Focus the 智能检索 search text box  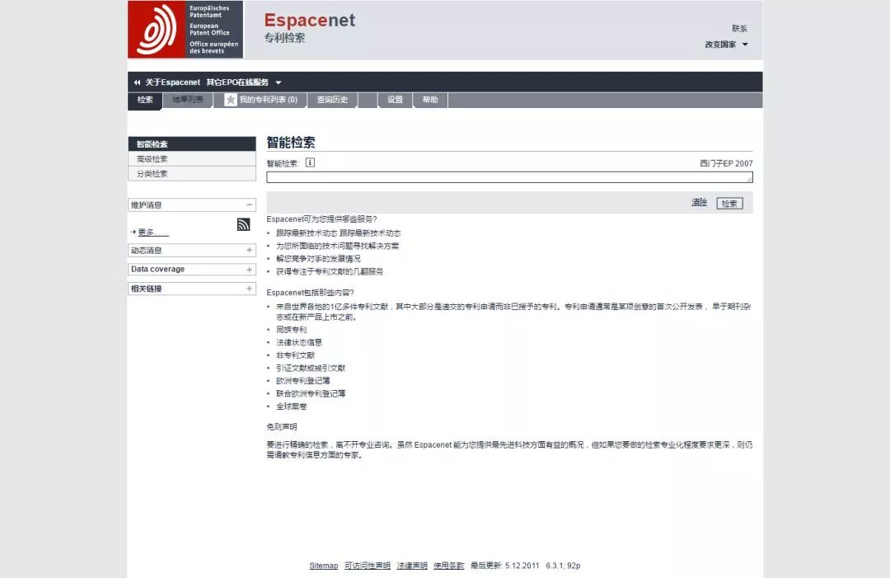[x=508, y=177]
